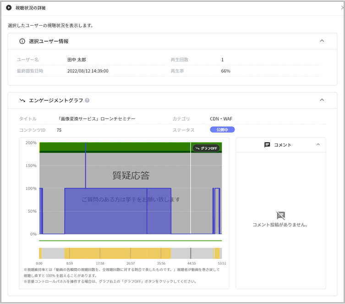Click the 26:57 timeline label
This screenshot has width=345, height=304.
[x=131, y=263]
